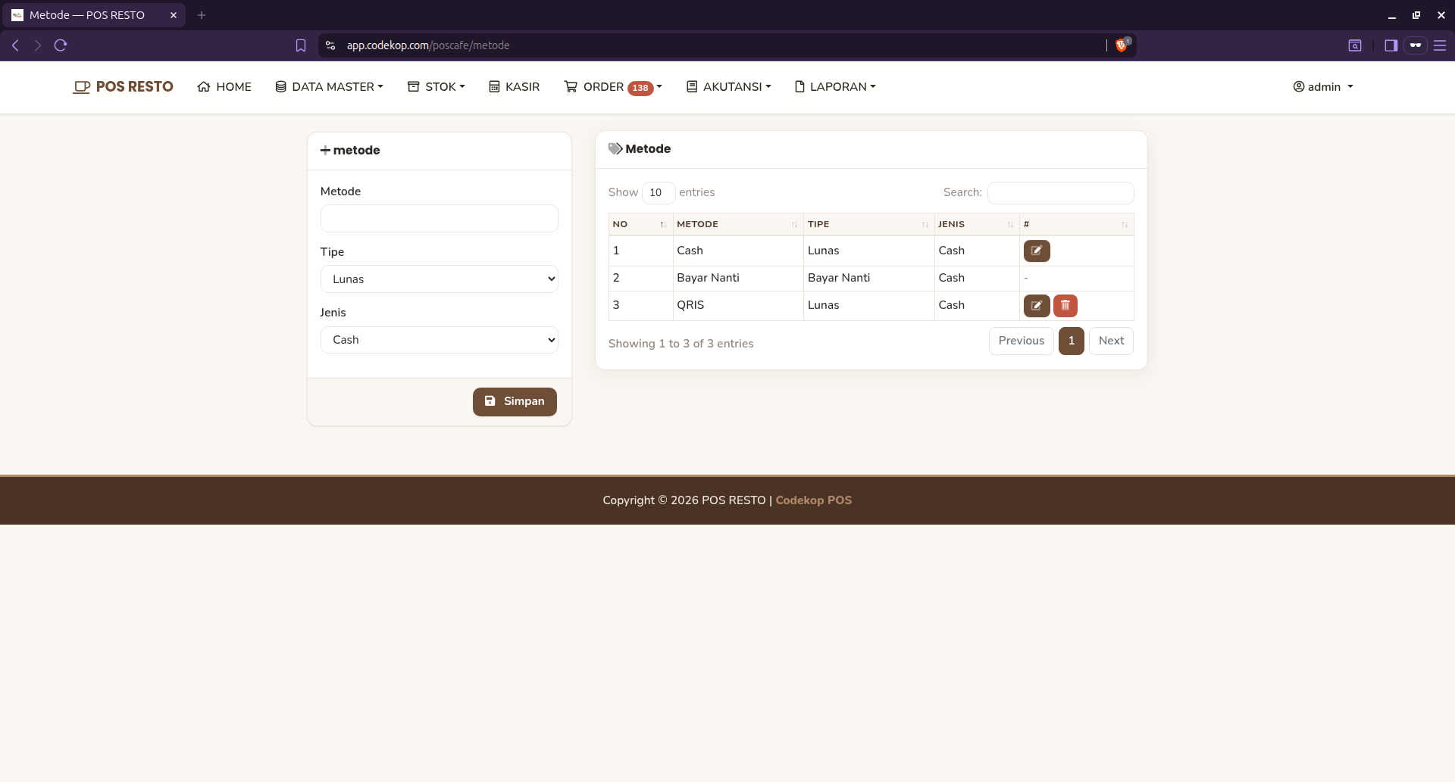The height and width of the screenshot is (782, 1455).
Task: Expand the admin user dropdown
Action: (x=1323, y=87)
